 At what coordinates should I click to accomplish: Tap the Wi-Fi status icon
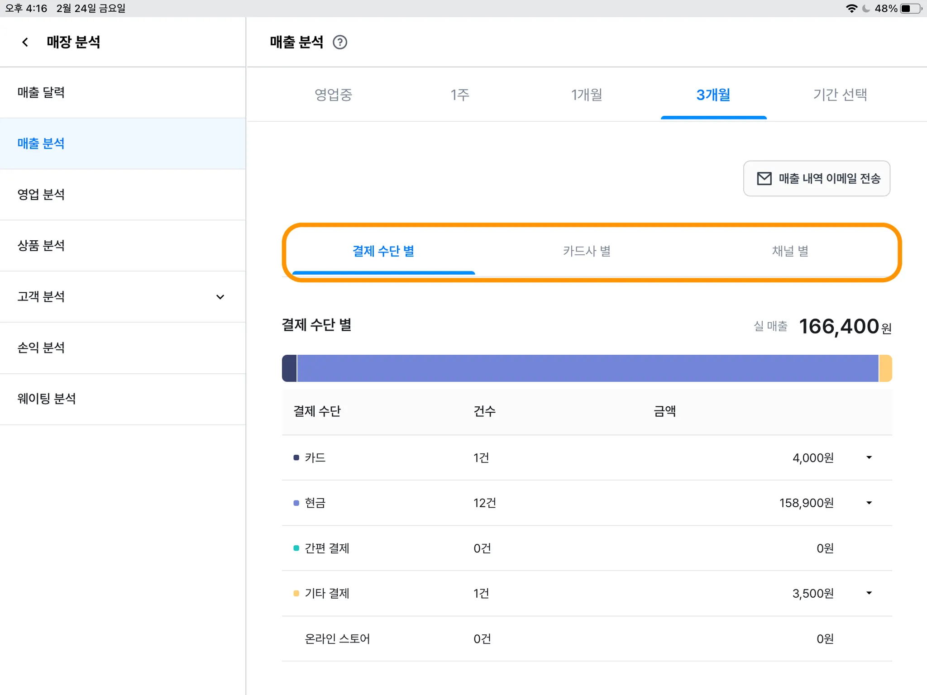click(x=851, y=8)
